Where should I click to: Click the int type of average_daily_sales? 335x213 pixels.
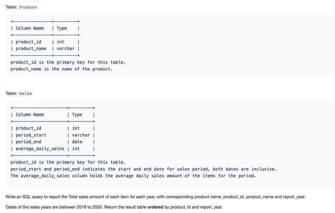coord(76,149)
